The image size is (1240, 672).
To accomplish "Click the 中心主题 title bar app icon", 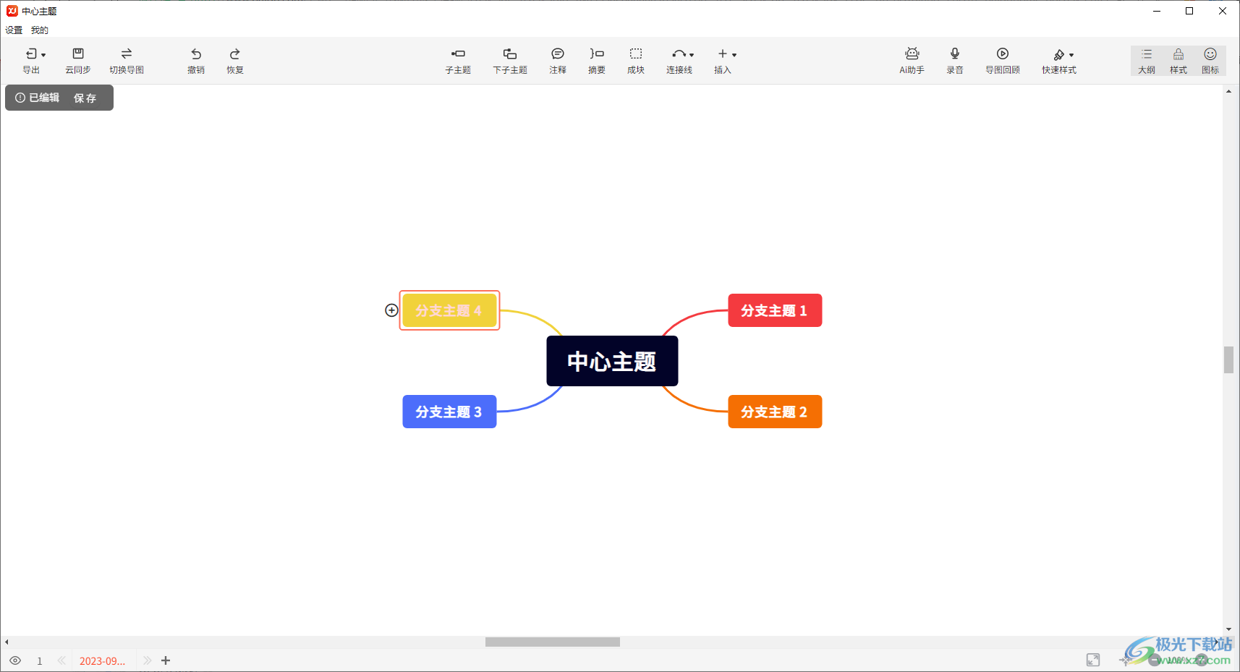I will [12, 11].
